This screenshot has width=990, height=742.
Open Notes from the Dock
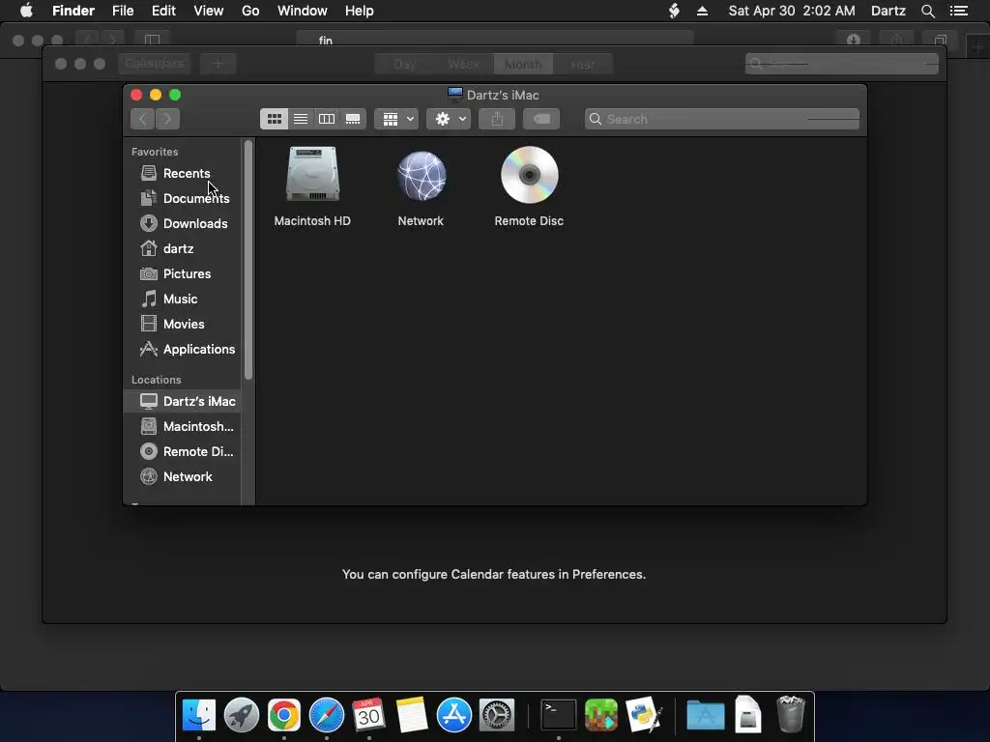point(412,715)
